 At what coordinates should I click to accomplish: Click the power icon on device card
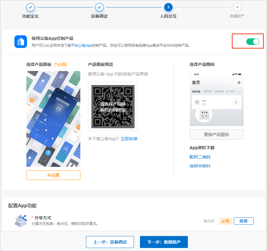point(236,102)
